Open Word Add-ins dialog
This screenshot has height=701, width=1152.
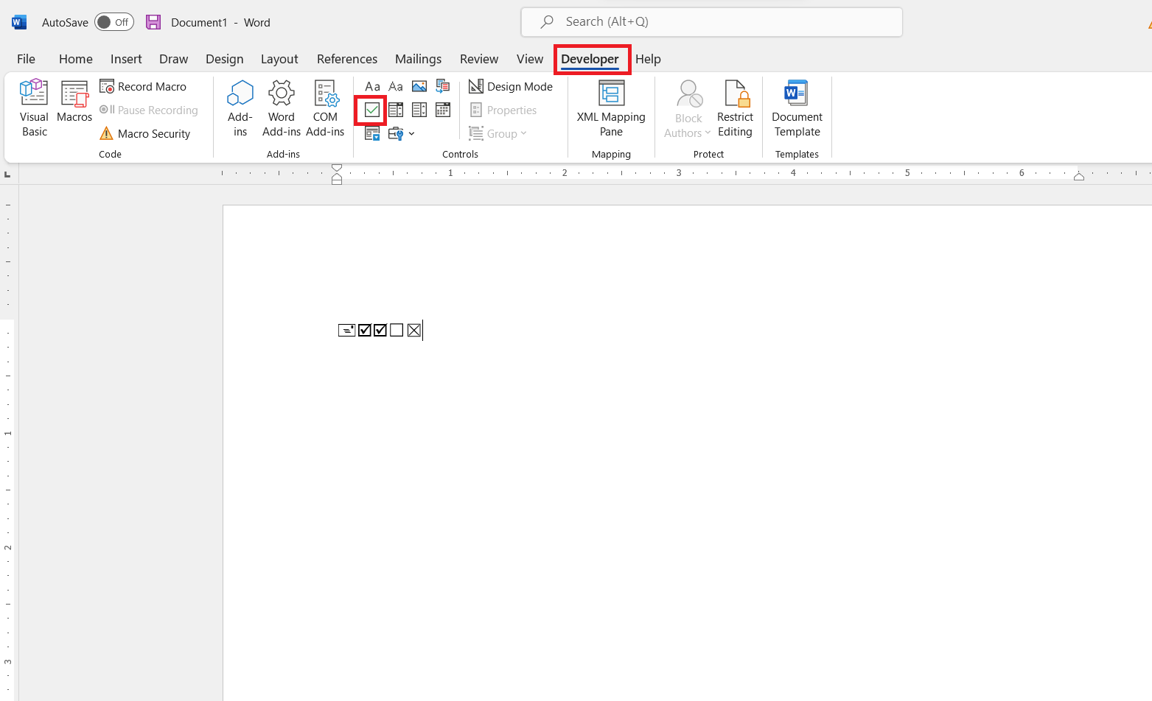point(282,108)
